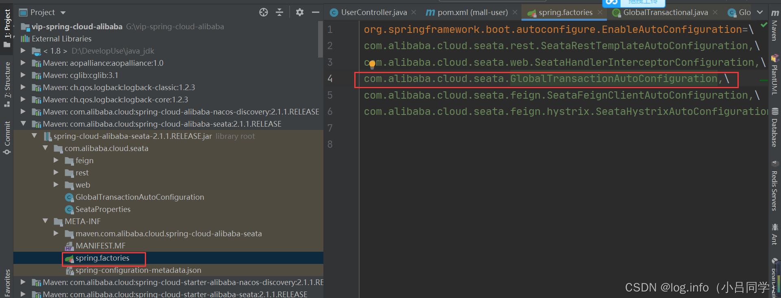Select the feign folder row
The width and height of the screenshot is (781, 298).
point(168,160)
